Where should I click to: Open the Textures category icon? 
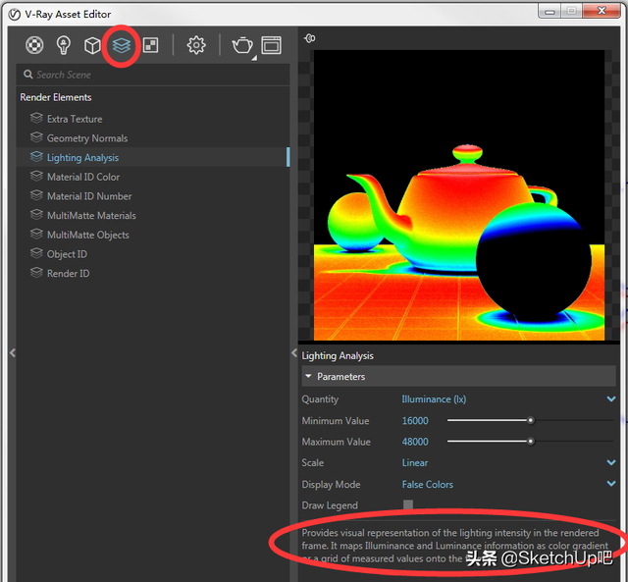(150, 45)
